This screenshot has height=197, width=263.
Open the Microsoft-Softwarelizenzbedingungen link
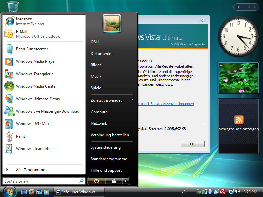[x=166, y=104]
